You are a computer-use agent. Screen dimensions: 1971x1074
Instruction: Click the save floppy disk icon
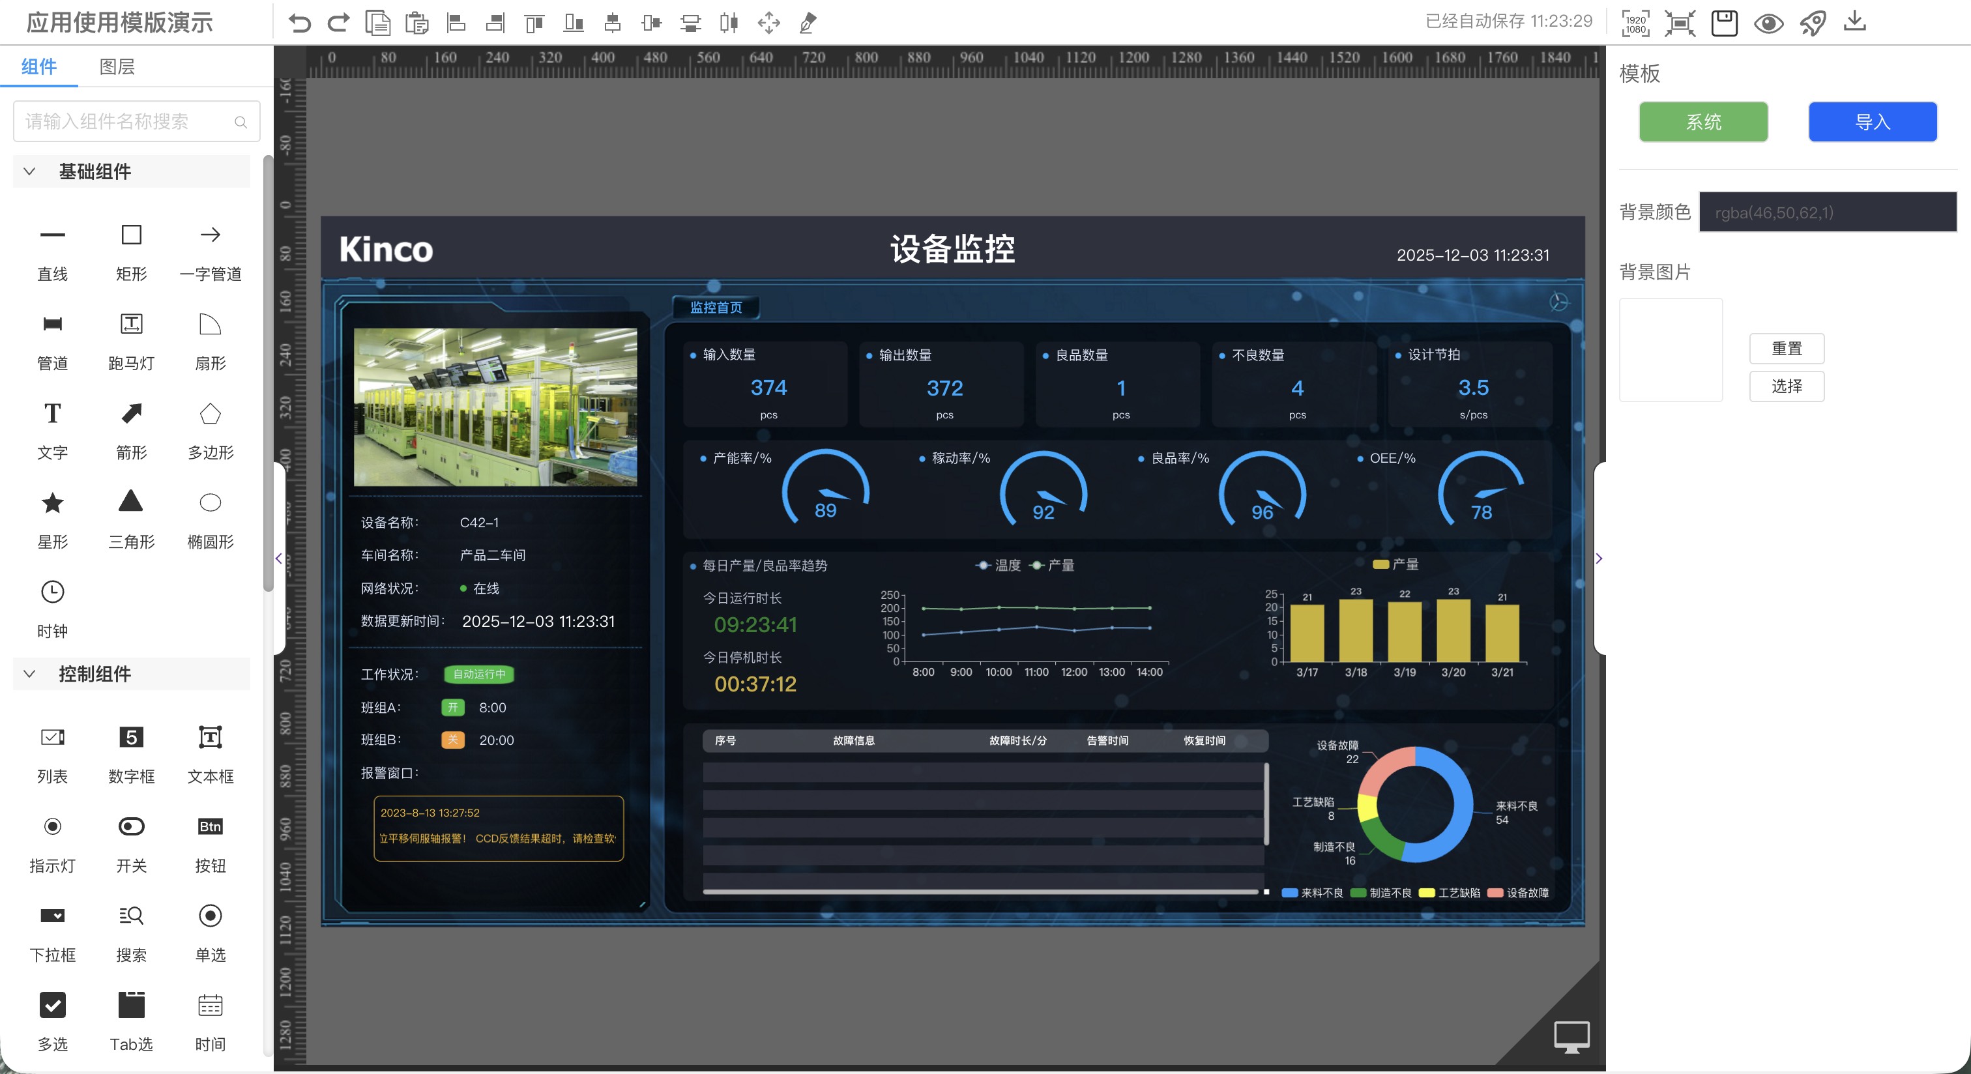1724,23
